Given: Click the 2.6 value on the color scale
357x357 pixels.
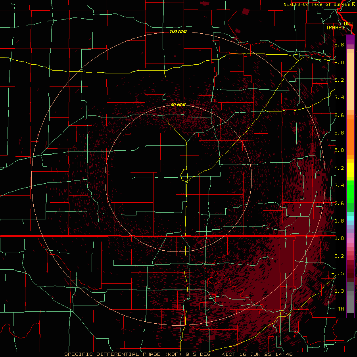Looking at the screenshot, I should click(x=339, y=203).
